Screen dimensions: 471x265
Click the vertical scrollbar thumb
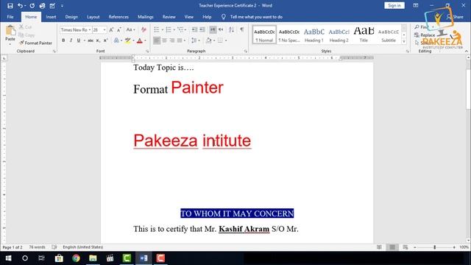[468, 89]
